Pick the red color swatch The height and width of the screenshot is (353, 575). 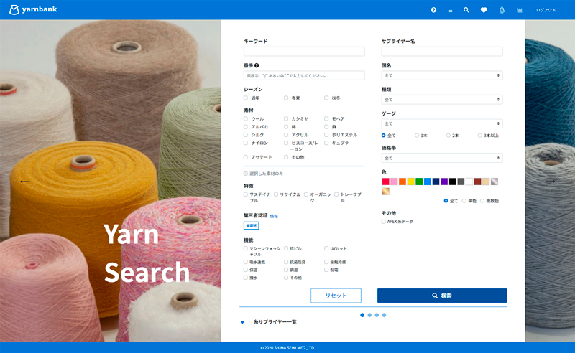coord(385,182)
